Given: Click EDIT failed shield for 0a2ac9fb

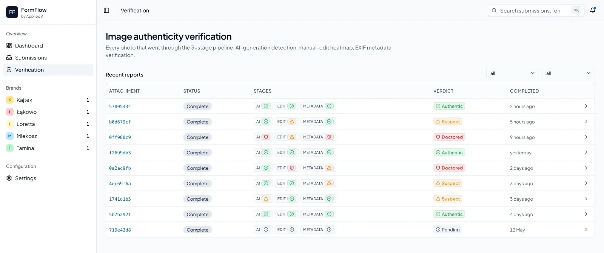Looking at the screenshot, I should [292, 168].
